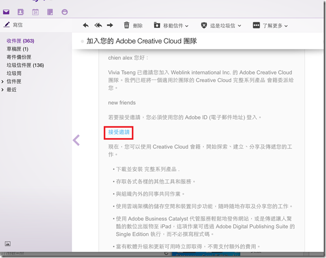The height and width of the screenshot is (258, 326).
Task: Select the 收件匣 (363) folder
Action: [x=20, y=41]
